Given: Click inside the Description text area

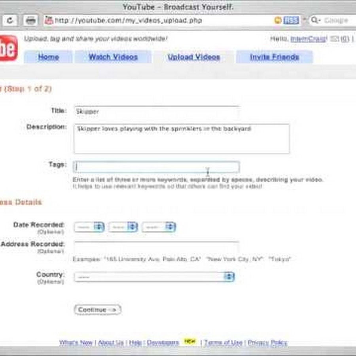Looking at the screenshot, I should point(182,139).
